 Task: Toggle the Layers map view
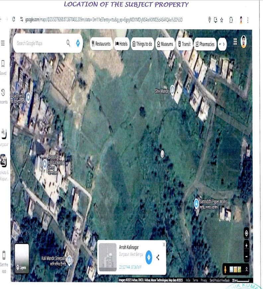tap(22, 258)
